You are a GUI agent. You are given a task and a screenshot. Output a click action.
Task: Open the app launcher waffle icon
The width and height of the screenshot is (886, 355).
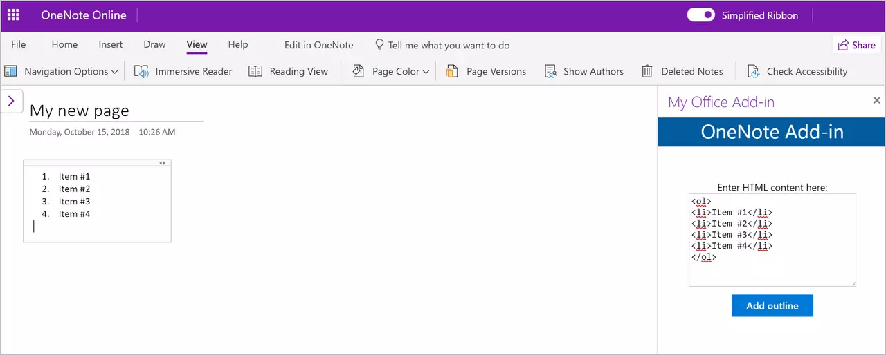pos(13,15)
